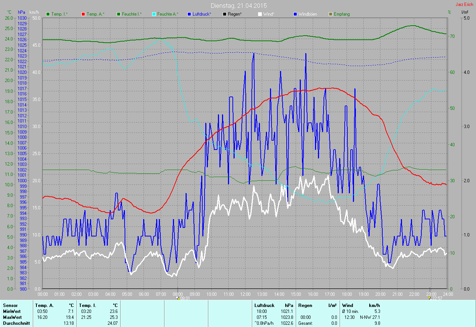
Task: Click the Jarz Erich author text
Action: pyautogui.click(x=464, y=4)
